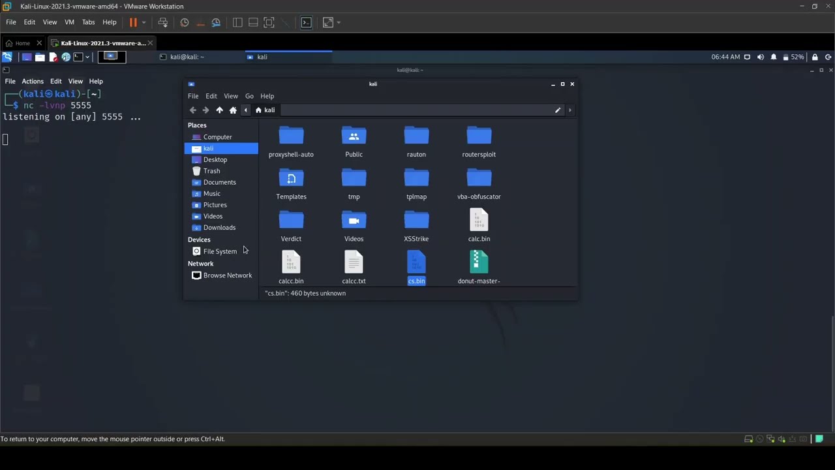This screenshot has height=470, width=835.
Task: Launch the web browser from Kali panel
Action: [66, 57]
